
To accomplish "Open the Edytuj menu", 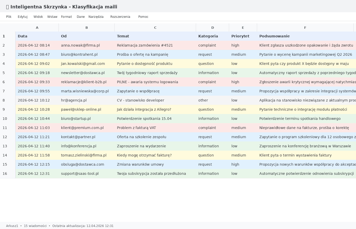I will [x=23, y=17].
